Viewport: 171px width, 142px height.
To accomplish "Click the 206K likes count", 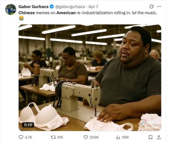I will point(94,137).
